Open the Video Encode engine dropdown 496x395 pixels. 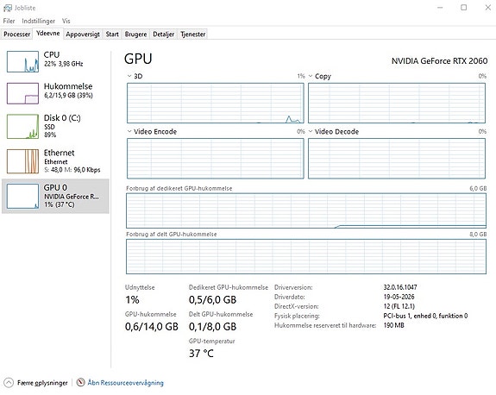coord(129,131)
